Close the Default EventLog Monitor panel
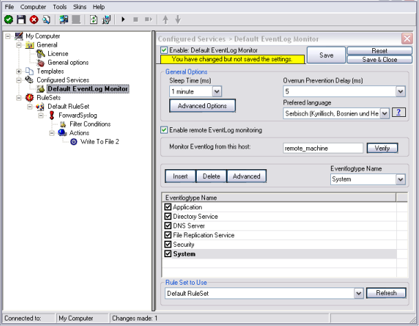This screenshot has height=326, width=419. pyautogui.click(x=407, y=39)
